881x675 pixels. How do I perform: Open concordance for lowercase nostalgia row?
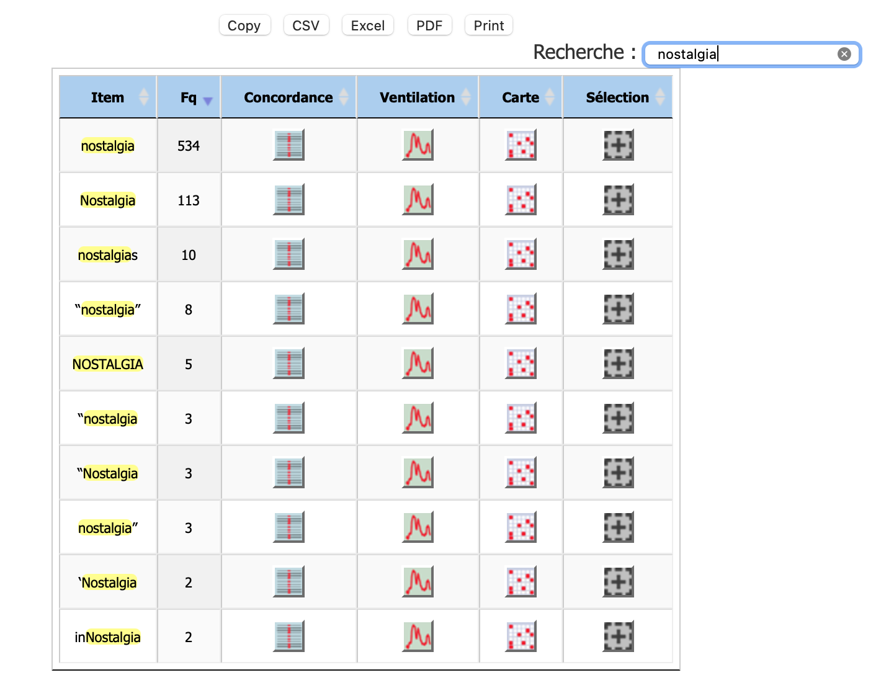(288, 145)
